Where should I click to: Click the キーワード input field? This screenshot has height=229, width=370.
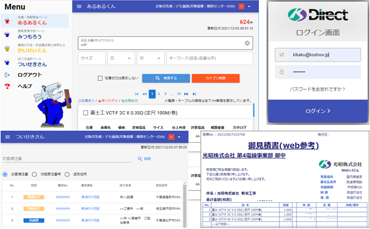(x=209, y=58)
